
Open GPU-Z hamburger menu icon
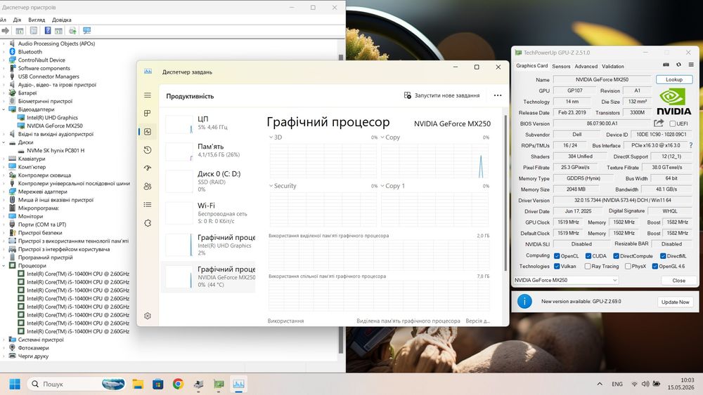pos(691,65)
